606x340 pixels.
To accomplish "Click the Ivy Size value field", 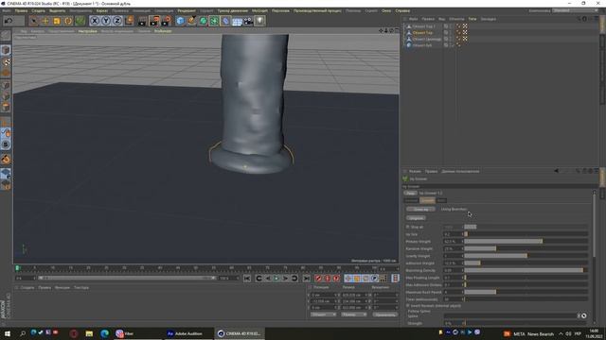I will point(453,234).
